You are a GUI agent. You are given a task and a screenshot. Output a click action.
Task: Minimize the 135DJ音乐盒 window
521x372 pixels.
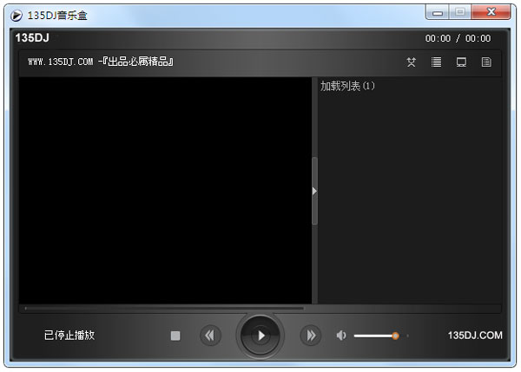pyautogui.click(x=438, y=12)
